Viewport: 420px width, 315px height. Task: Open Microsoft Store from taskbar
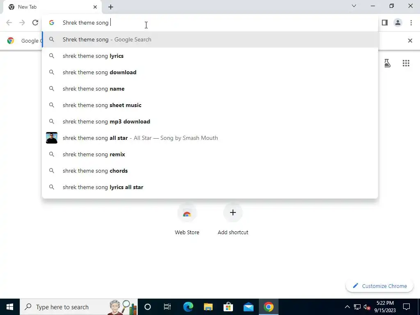pyautogui.click(x=228, y=307)
